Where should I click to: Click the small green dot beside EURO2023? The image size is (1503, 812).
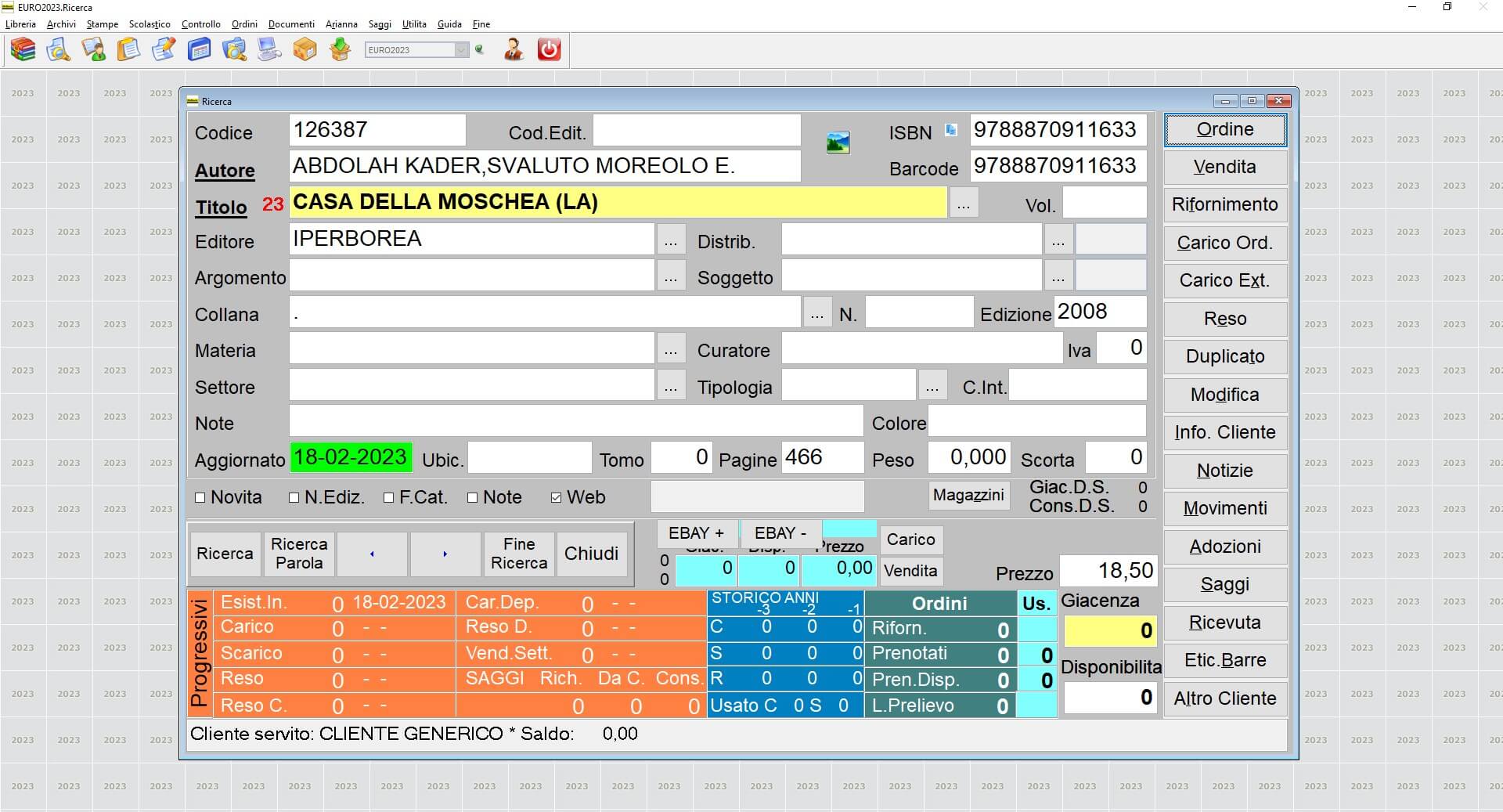[x=479, y=49]
